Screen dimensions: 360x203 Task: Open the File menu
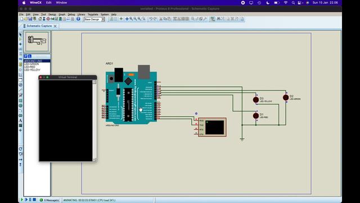pos(21,15)
